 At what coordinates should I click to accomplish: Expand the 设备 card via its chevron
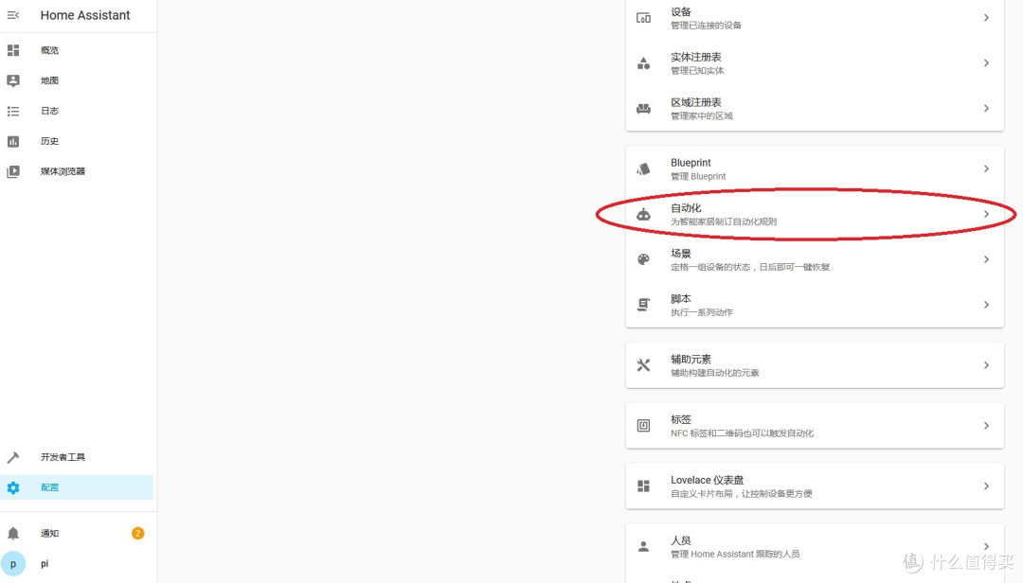coord(987,17)
